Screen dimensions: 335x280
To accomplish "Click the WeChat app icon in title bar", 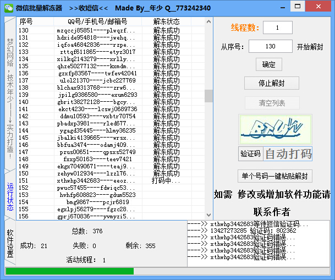I will click(x=9, y=8).
